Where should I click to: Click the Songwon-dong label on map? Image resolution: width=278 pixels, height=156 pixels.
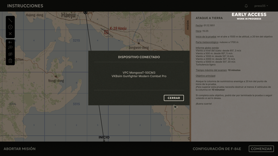139,48
